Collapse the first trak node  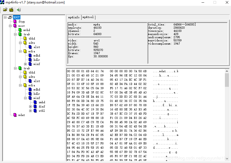[x=15, y=34]
